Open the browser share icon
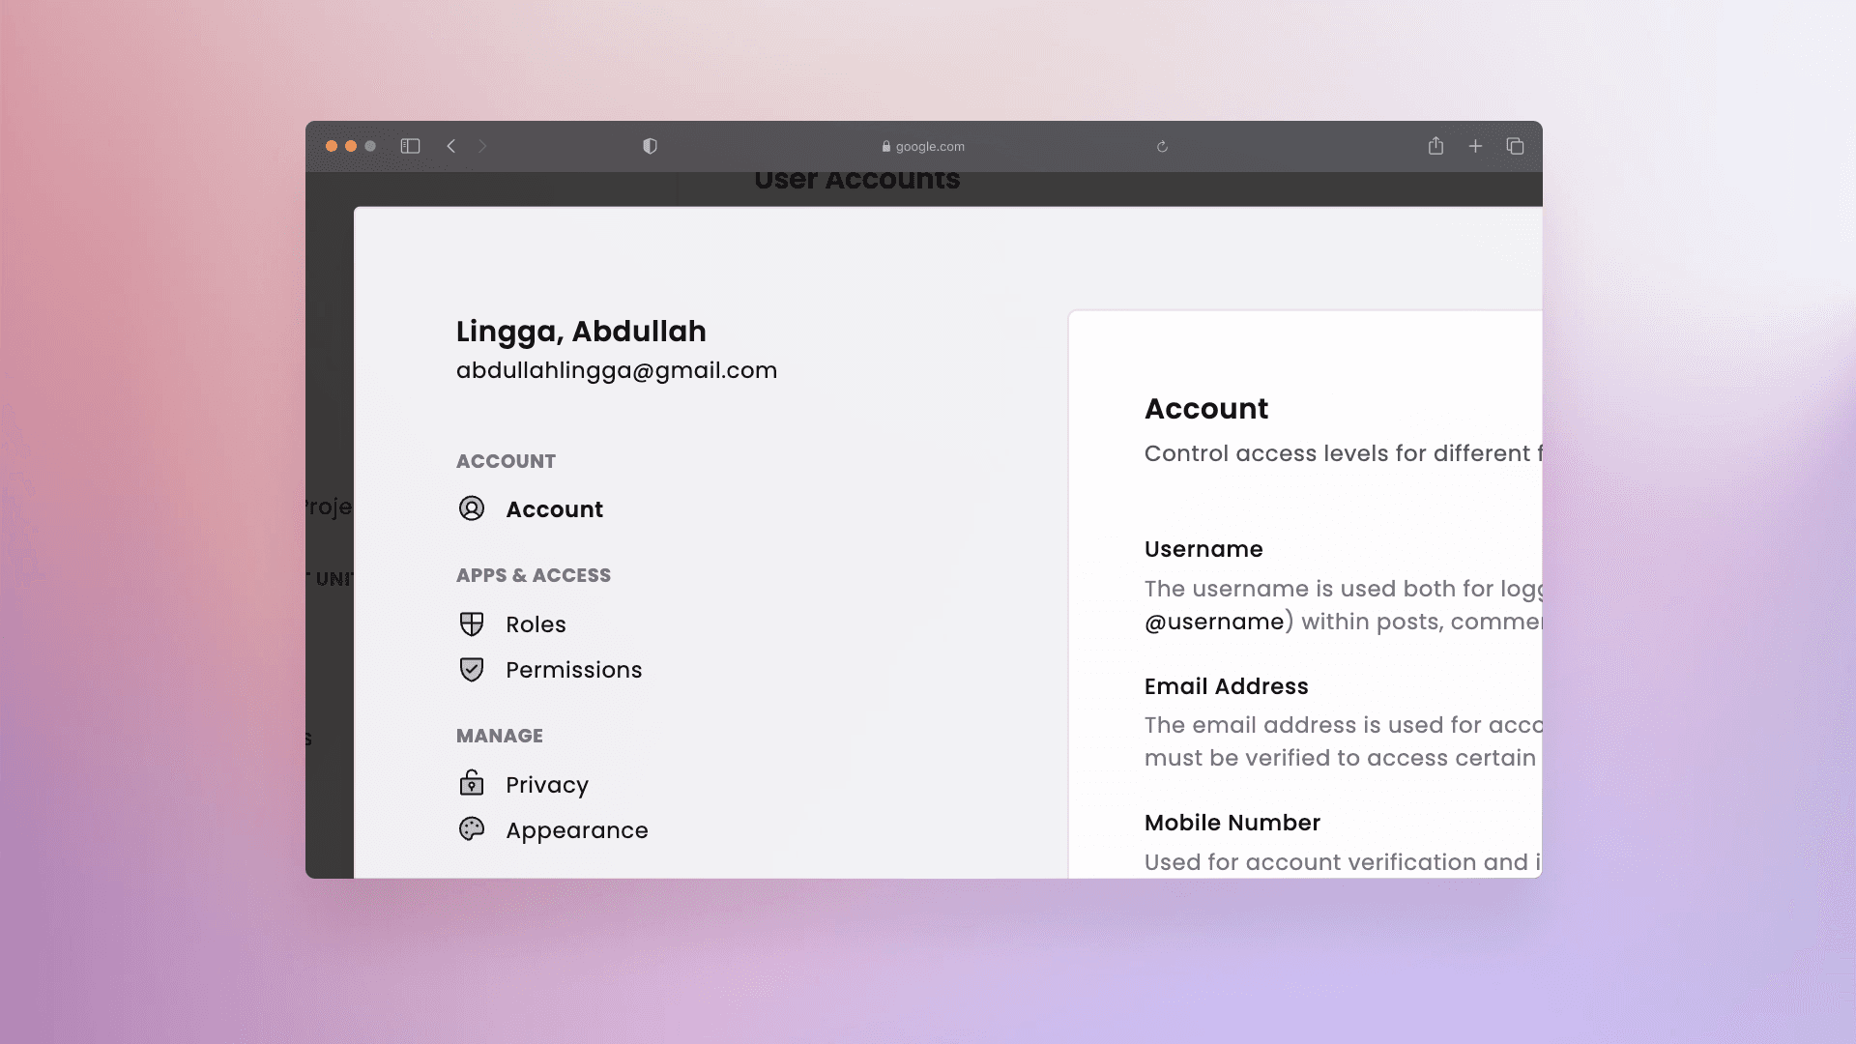Screen dimensions: 1856x1044 1435,146
